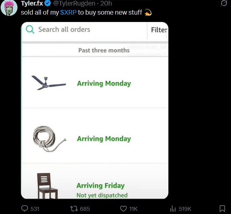This screenshot has width=231, height=214.
Task: Click the blue verified badge
Action: (x=47, y=4)
